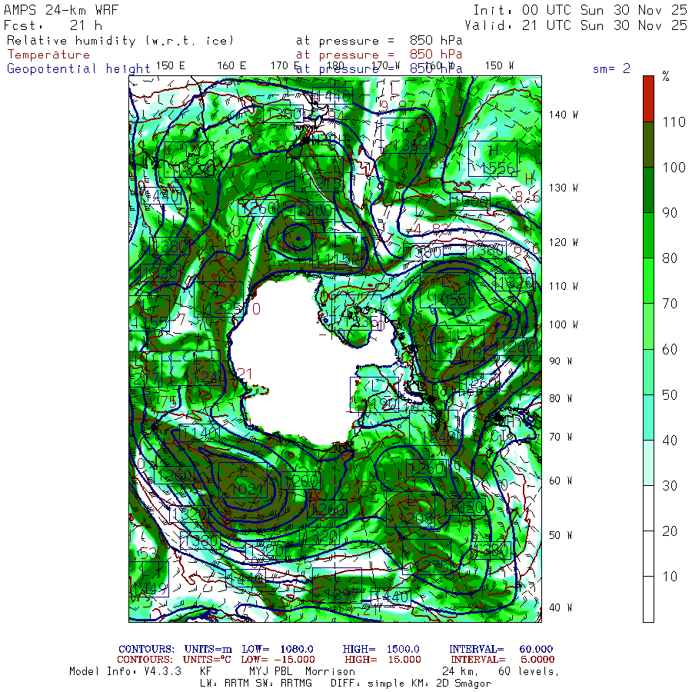The image size is (692, 692).
Task: Click the colorbar segment between 90 and 100
Action: (648, 190)
